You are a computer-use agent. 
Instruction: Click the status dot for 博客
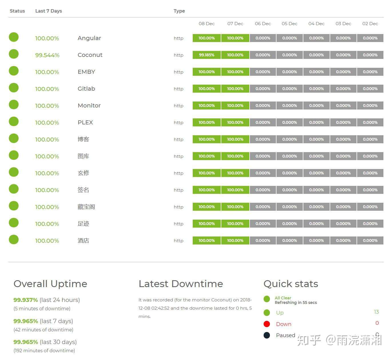14,138
